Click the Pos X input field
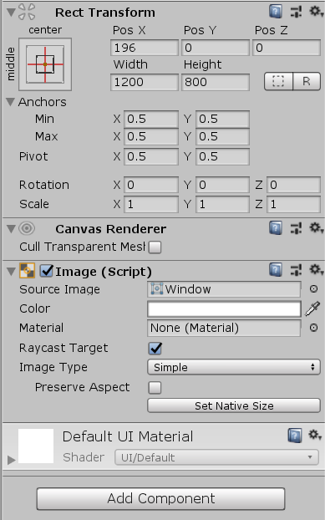Viewport: 325px width, 520px height. (145, 48)
